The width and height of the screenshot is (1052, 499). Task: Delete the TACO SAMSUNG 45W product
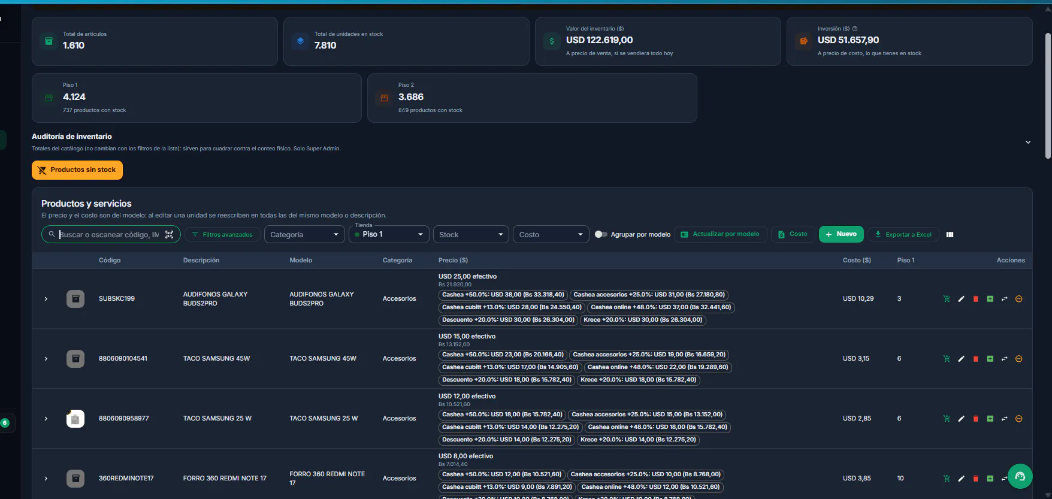point(975,359)
